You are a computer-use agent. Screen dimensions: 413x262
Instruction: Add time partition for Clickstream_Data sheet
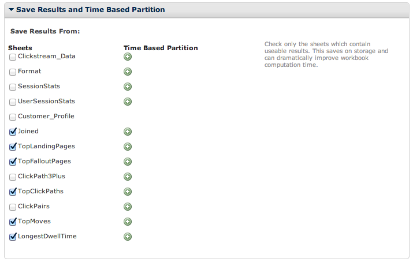coord(128,57)
